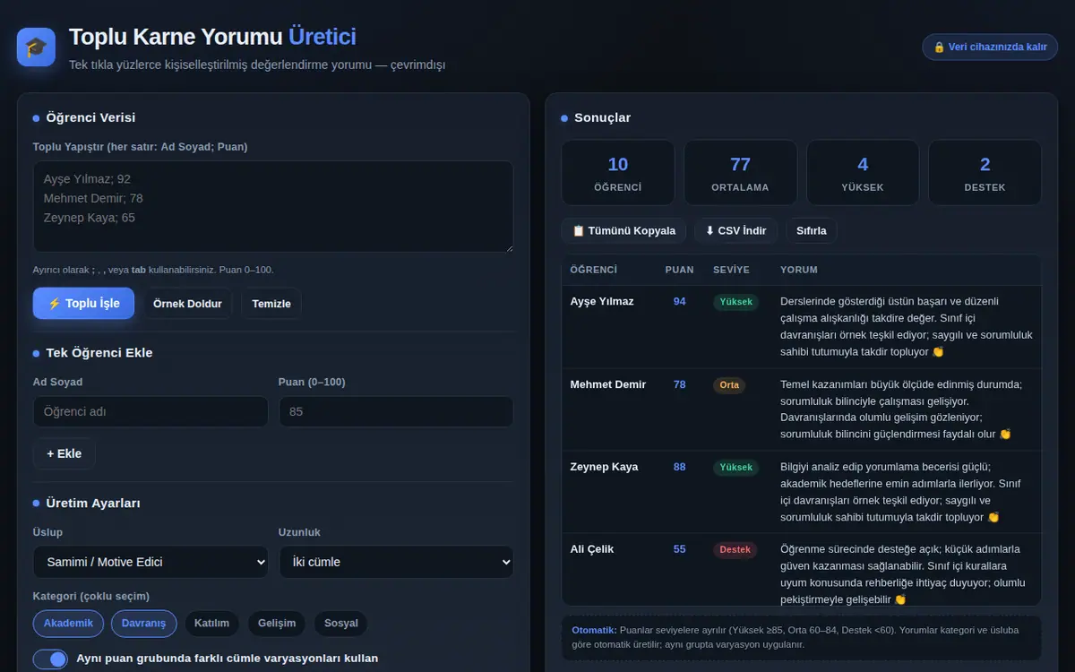Click the Puan score input field
This screenshot has width=1075, height=672.
[x=396, y=411]
